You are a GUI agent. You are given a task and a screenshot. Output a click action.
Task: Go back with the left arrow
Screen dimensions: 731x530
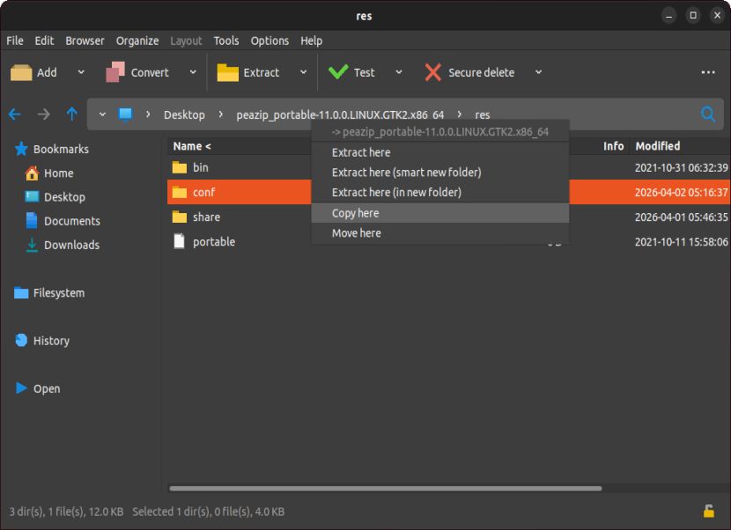point(15,114)
